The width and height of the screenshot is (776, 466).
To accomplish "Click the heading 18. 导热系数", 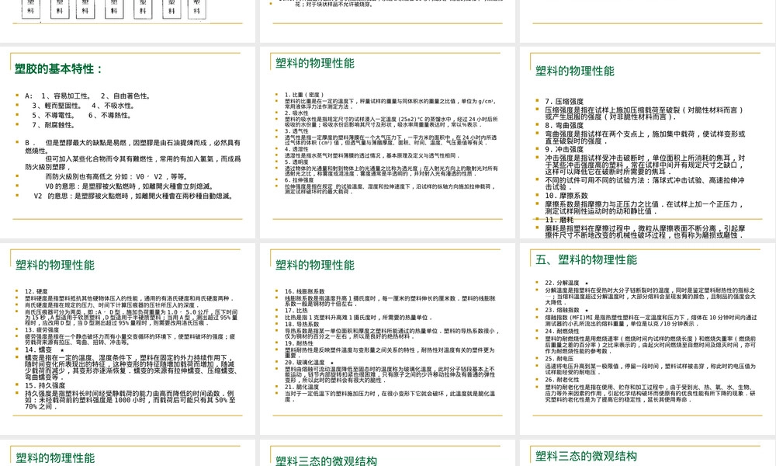I will click(302, 325).
